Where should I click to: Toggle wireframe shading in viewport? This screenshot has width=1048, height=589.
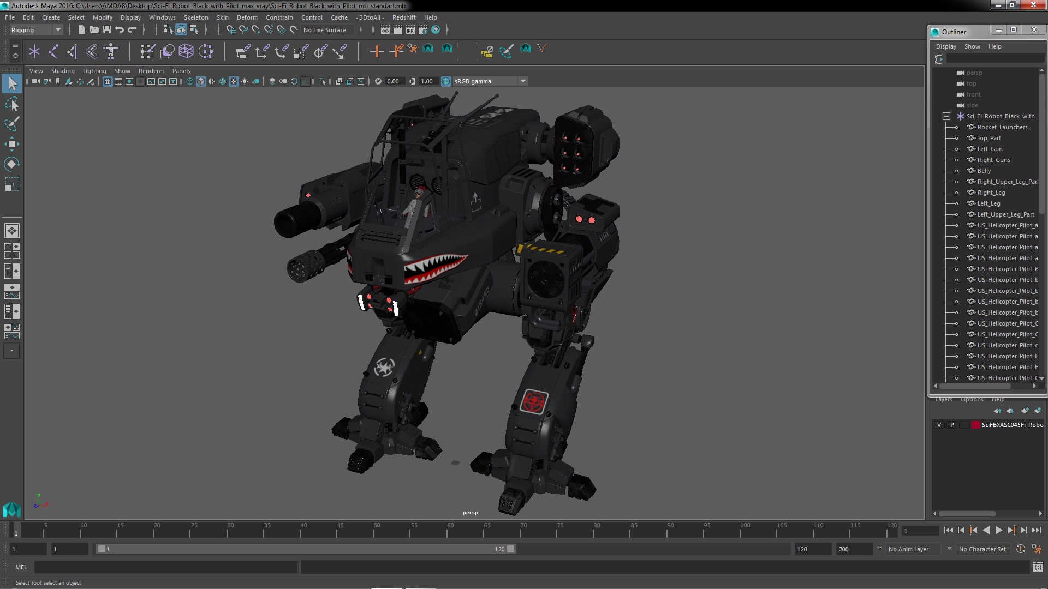click(x=190, y=81)
